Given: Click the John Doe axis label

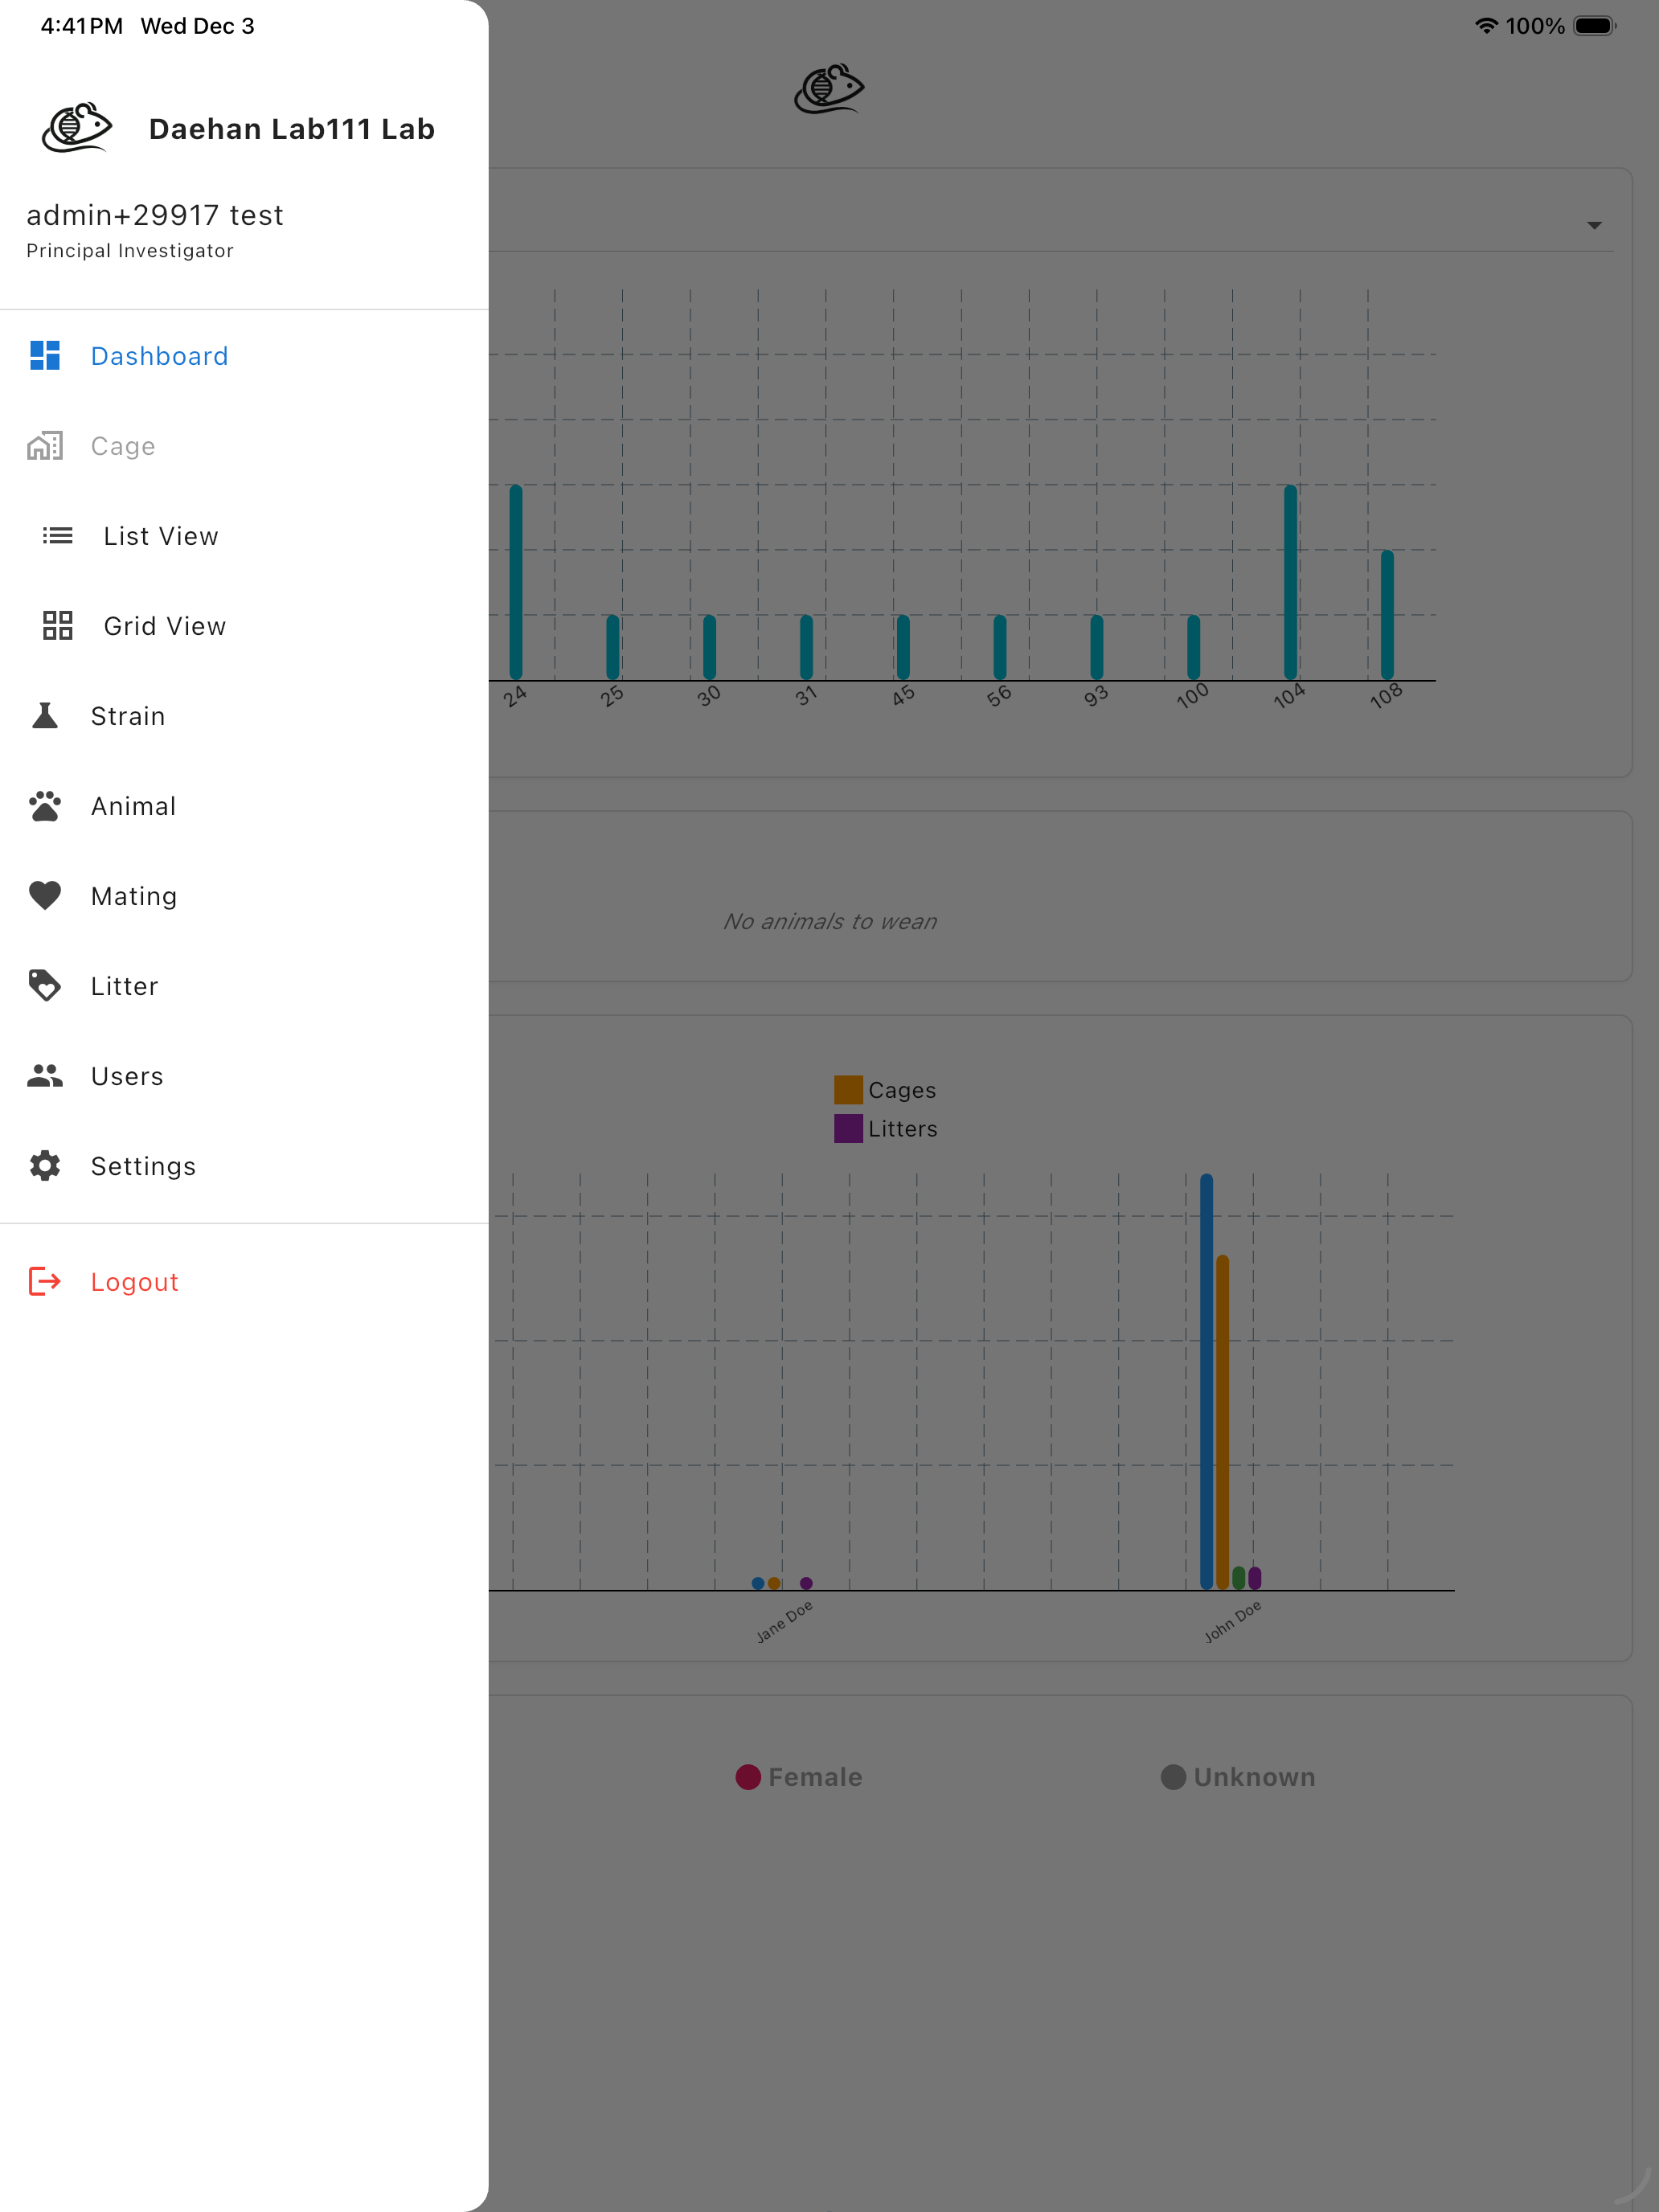Looking at the screenshot, I should point(1232,1621).
